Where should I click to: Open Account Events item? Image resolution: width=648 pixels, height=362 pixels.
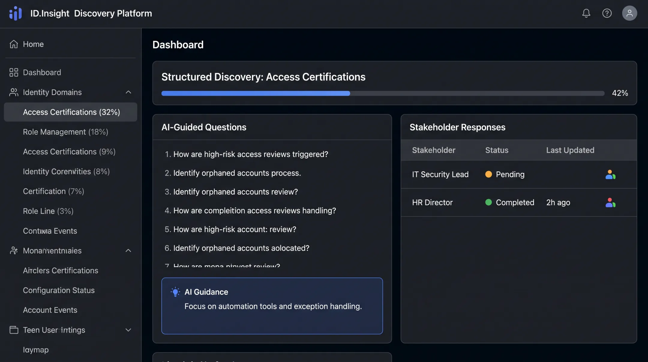(x=50, y=310)
